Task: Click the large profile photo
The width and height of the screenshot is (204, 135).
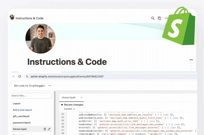Action: click(x=40, y=39)
